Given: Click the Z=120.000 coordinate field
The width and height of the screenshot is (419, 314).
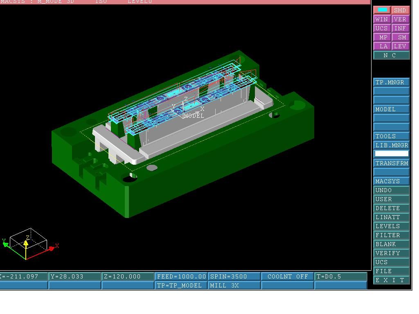Looking at the screenshot, I should pyautogui.click(x=128, y=276).
